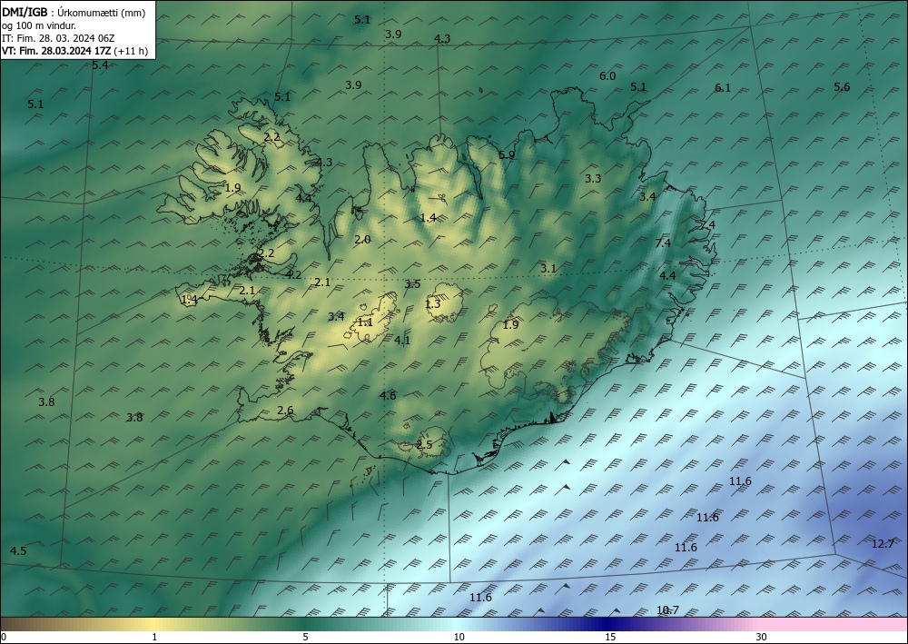Click the 'og 100 m vindur.' legend line
This screenshot has height=644, width=908.
tap(39, 25)
